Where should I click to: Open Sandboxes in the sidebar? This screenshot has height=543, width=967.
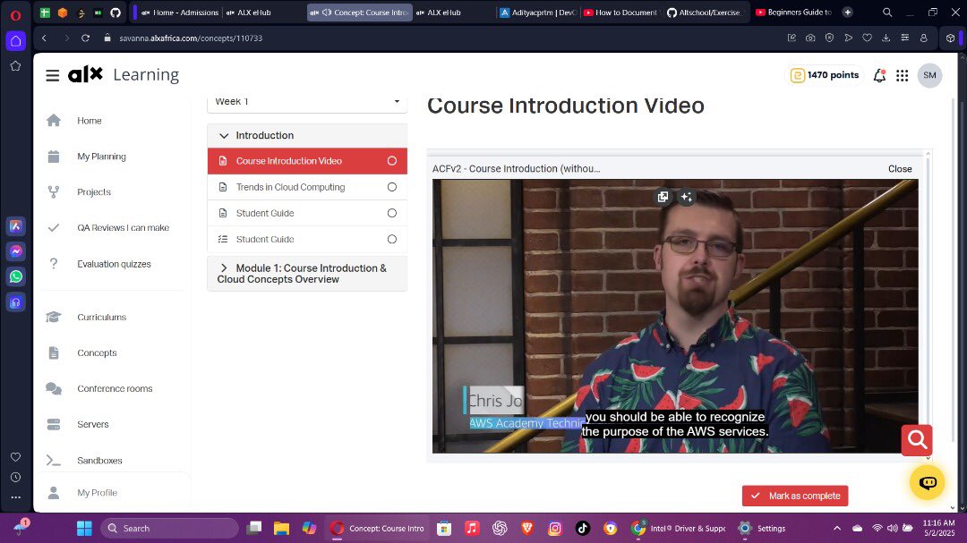click(99, 461)
